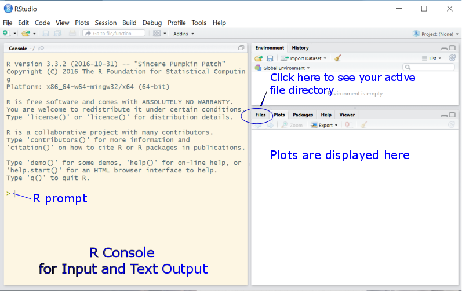Viewport: 462px width, 291px height.
Task: Maximize the Plots pane
Action: point(452,115)
